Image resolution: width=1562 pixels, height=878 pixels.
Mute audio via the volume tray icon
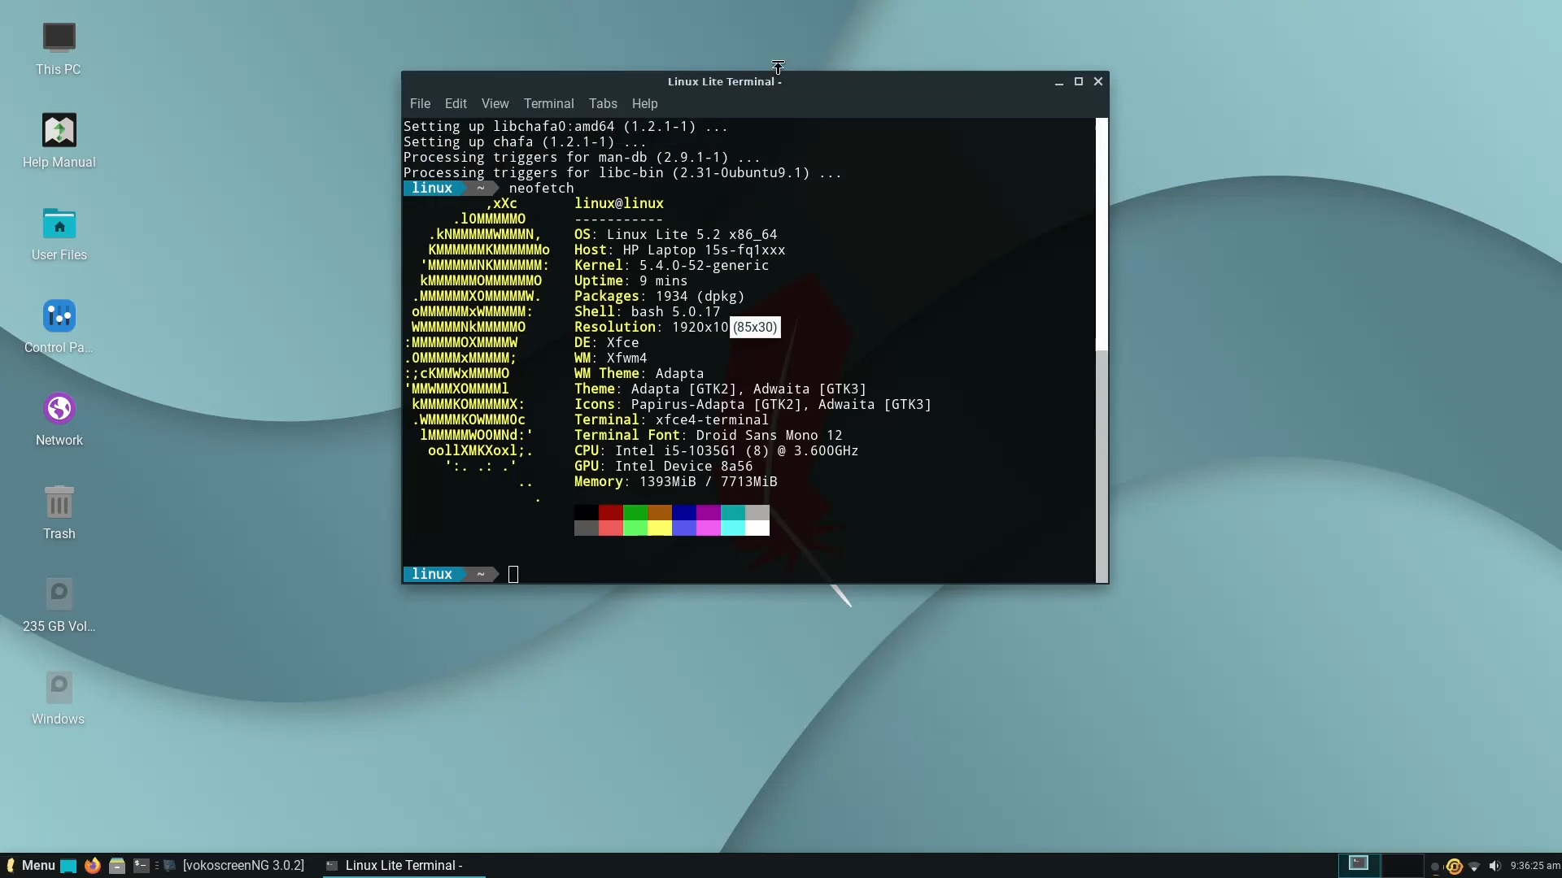pos(1494,866)
